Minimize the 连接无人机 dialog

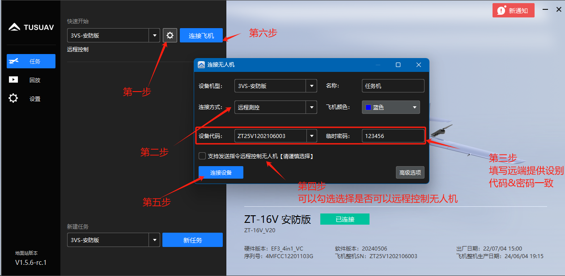(378, 65)
